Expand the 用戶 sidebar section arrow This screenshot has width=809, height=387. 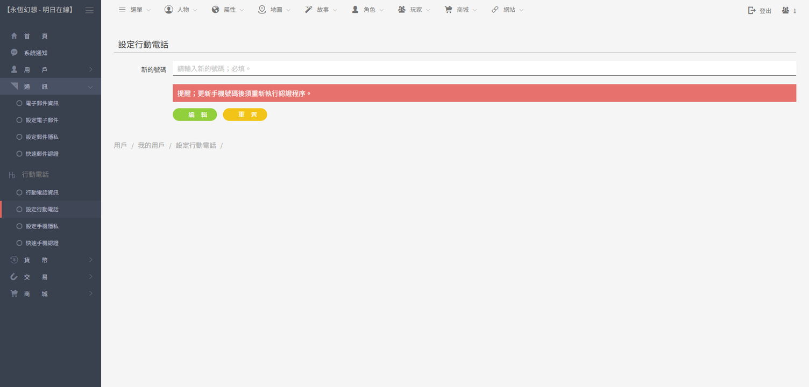pyautogui.click(x=90, y=70)
